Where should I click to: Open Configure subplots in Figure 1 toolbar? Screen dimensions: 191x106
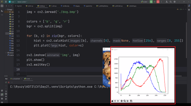pos(127,101)
